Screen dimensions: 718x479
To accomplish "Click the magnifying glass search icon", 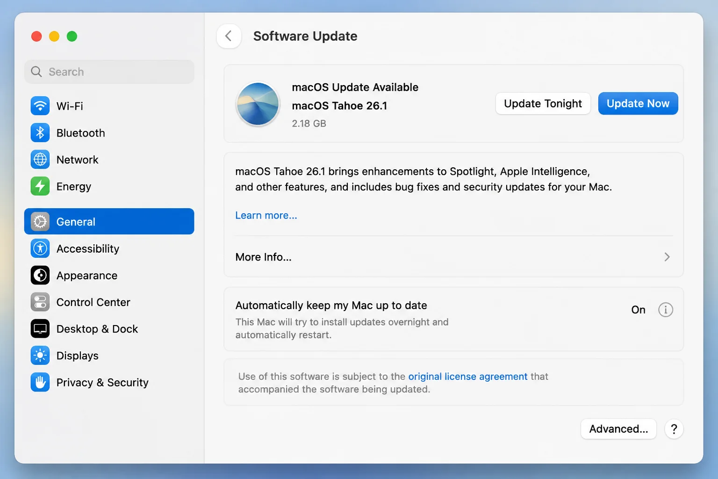I will (x=36, y=72).
